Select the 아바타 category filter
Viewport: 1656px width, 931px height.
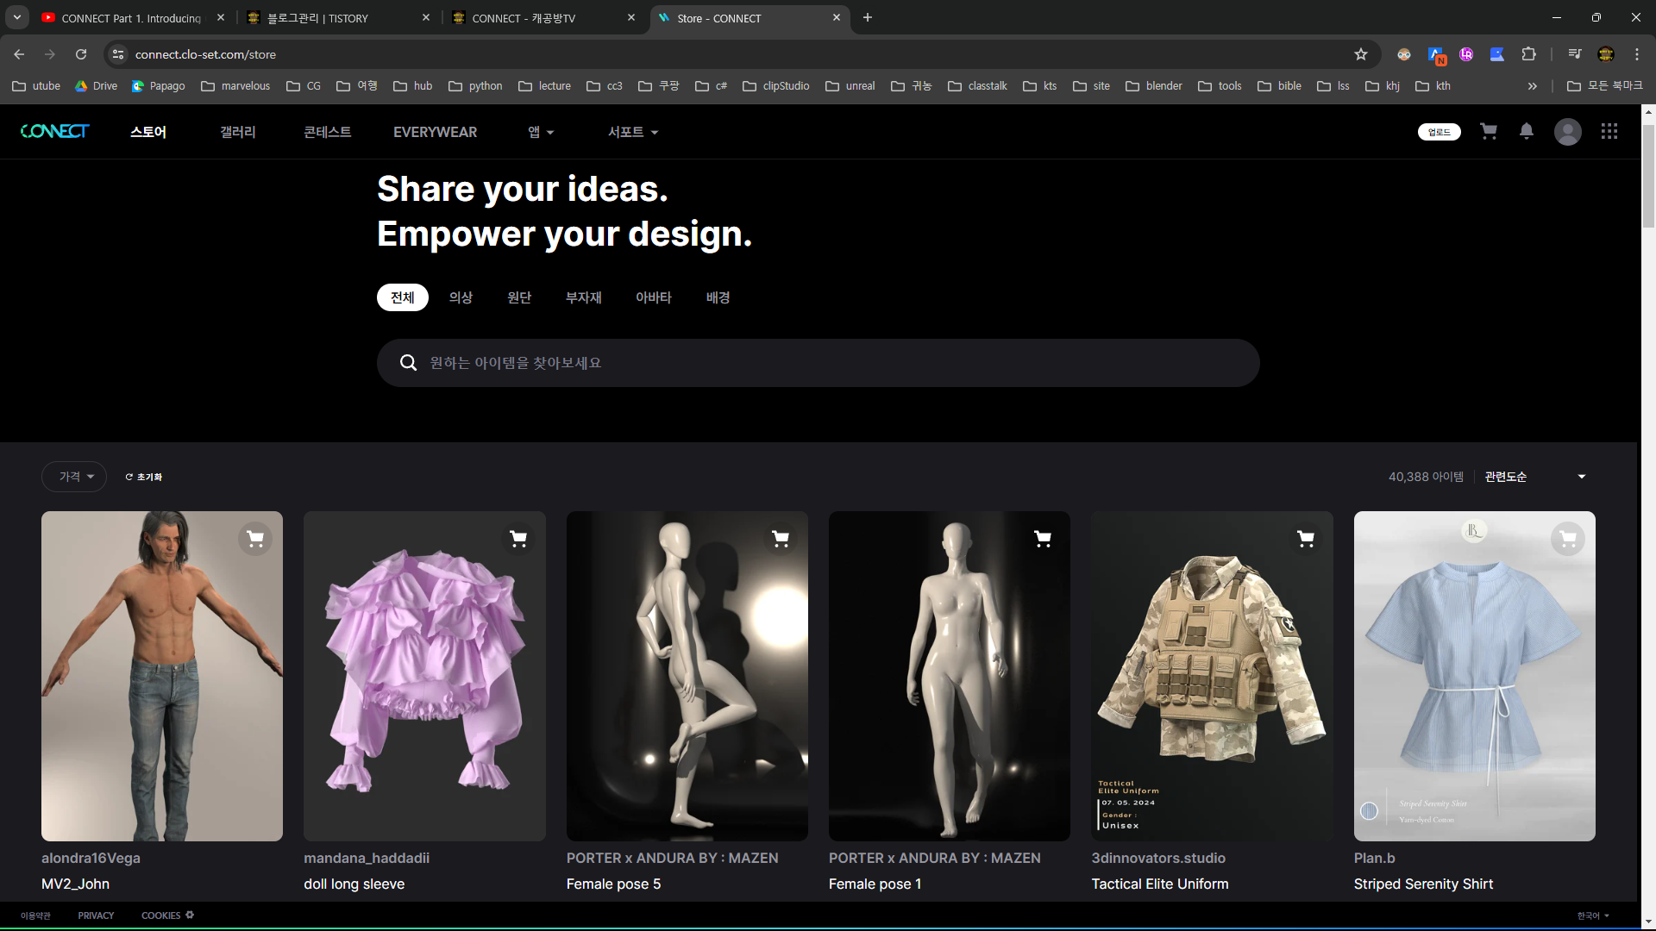[653, 297]
